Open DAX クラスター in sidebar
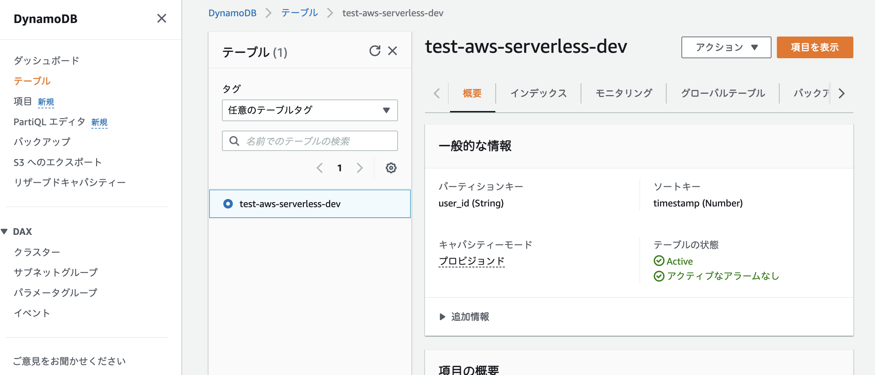The image size is (875, 375). pyautogui.click(x=37, y=252)
